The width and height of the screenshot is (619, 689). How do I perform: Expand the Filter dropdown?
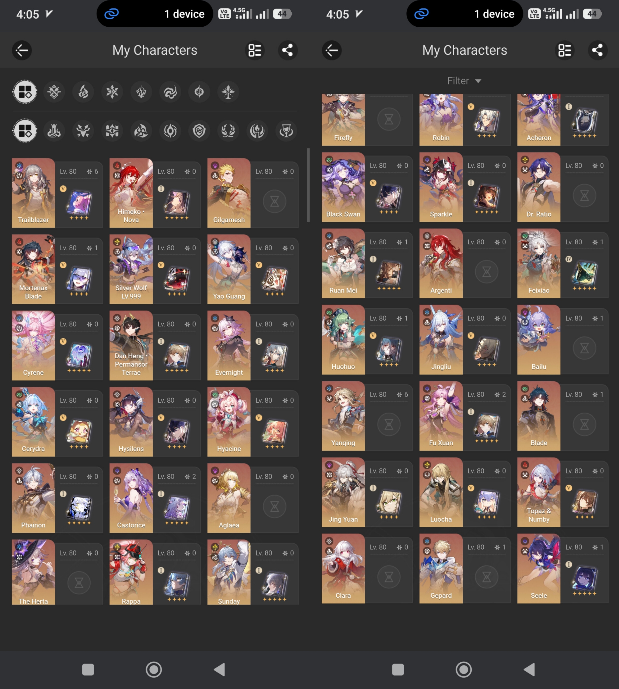pos(464,81)
